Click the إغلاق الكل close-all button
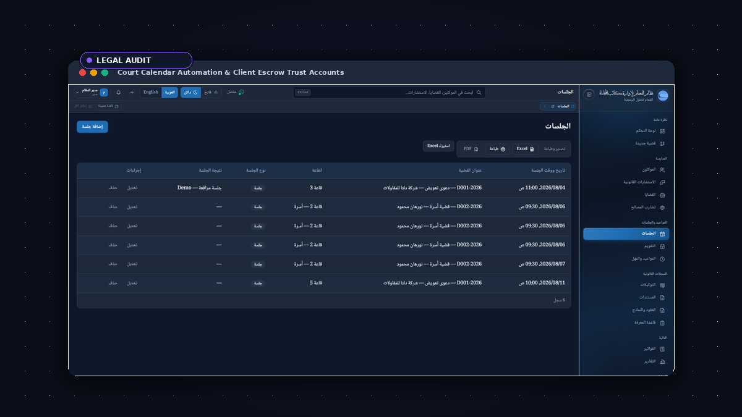The image size is (742, 417). tap(83, 106)
